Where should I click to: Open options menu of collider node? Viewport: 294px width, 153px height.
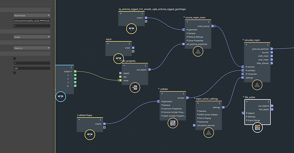[x=183, y=94]
